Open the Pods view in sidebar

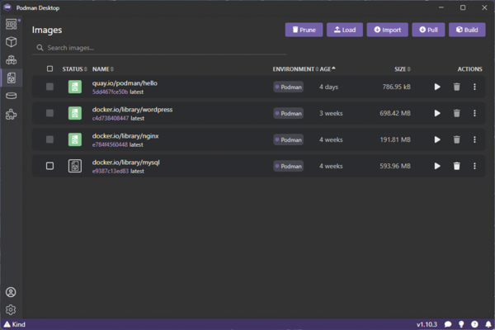[x=11, y=59]
